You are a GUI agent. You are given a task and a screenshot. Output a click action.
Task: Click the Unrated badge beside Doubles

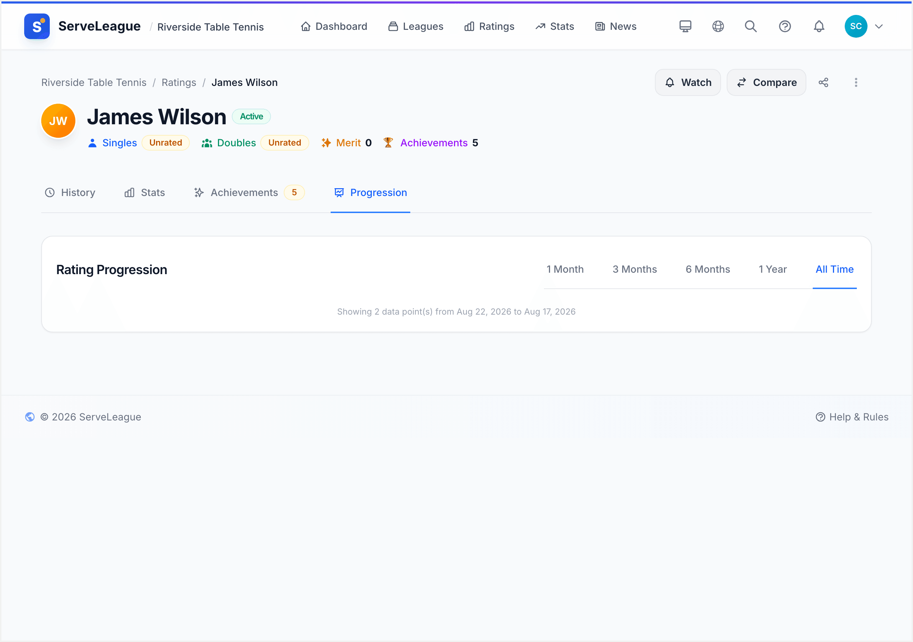click(x=285, y=143)
